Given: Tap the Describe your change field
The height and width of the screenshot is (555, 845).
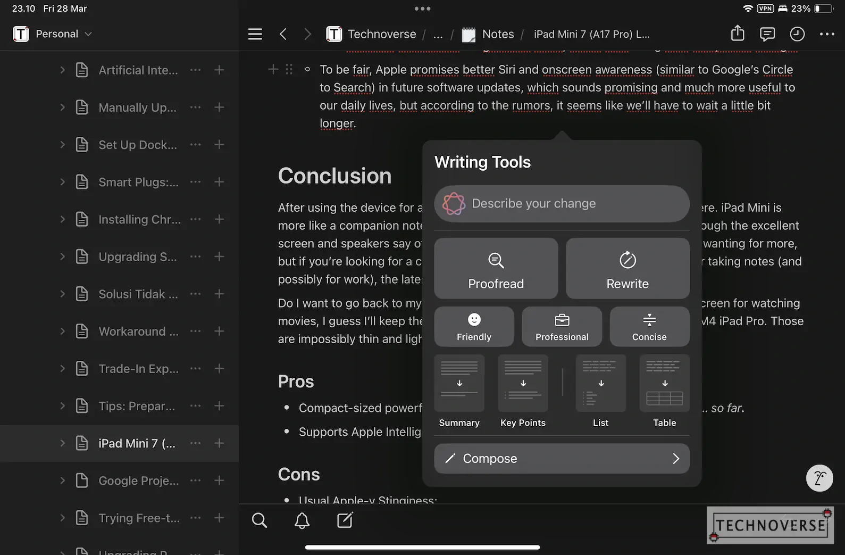Looking at the screenshot, I should click(562, 204).
